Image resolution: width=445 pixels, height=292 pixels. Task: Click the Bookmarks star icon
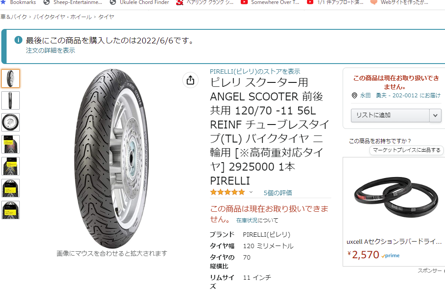(3, 2)
